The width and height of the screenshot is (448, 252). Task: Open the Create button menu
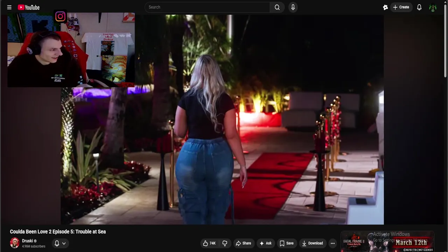click(401, 7)
